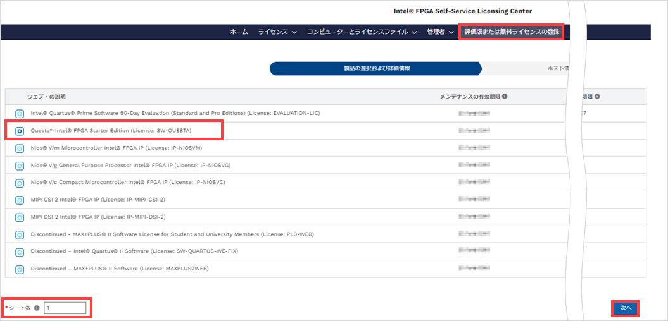Image resolution: width=668 pixels, height=321 pixels.
Task: Open 評価版または無料ライセンスの登録 menu item
Action: 512,32
